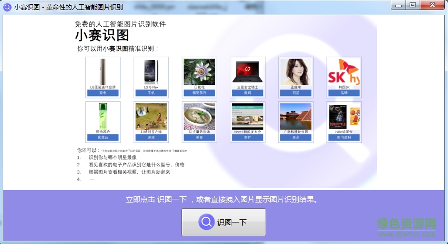Open the Note7 news event thumbnail
The image size is (448, 244).
248,116
